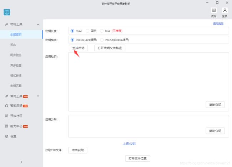The image size is (232, 167).
Task: Click the NEW badge beside 智能反馈
Action: tap(26, 106)
